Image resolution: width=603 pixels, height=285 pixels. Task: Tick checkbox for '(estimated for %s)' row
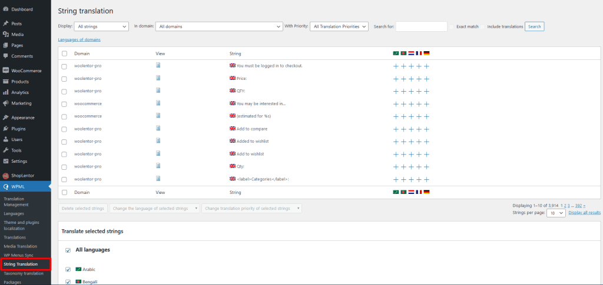64,116
